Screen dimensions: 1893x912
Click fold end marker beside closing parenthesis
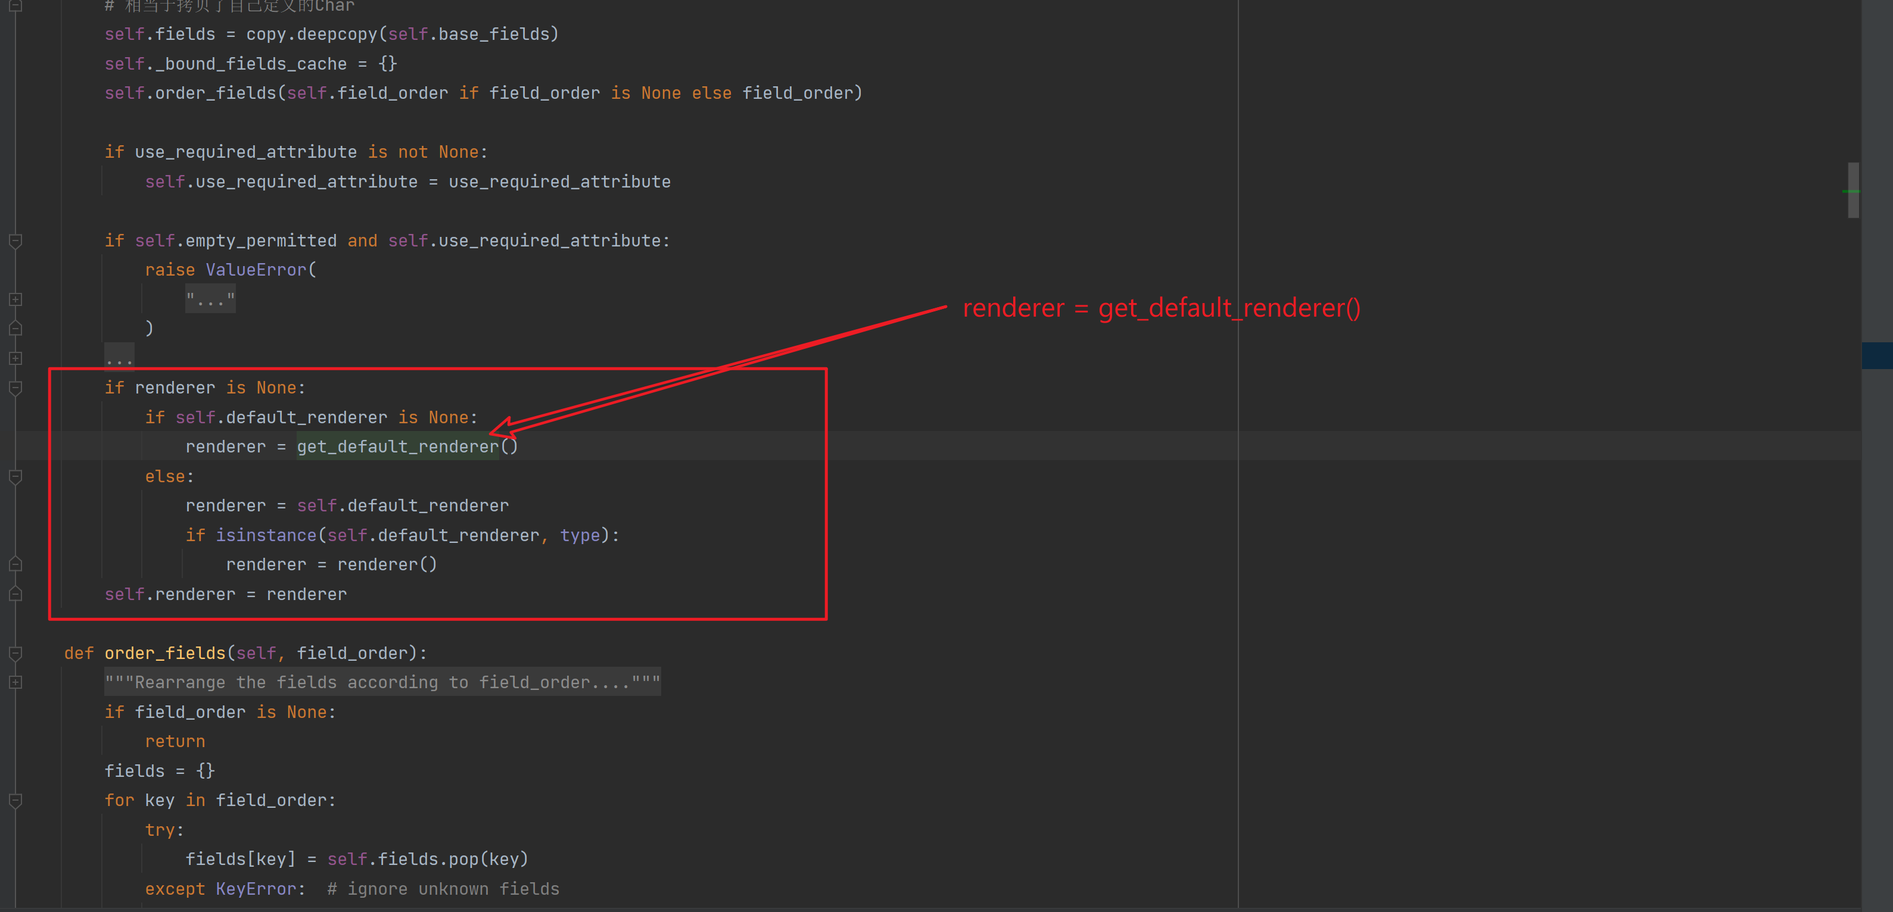point(15,329)
